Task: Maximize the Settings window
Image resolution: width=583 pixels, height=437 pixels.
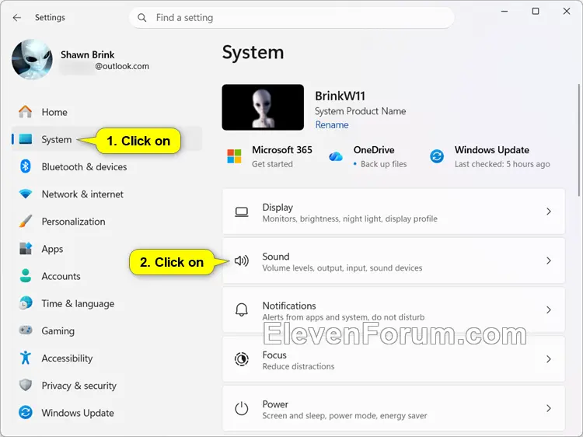Action: pyautogui.click(x=536, y=11)
